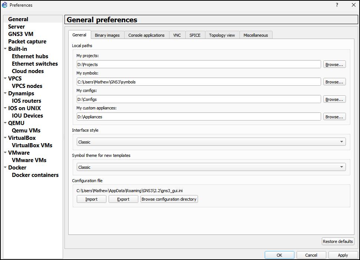Screen dimensions: 360x260
Task: Select GNS3 VM in the preferences tree
Action: 21,34
